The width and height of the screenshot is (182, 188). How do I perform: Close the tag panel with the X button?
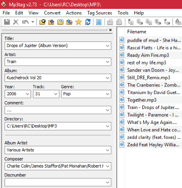(110, 30)
